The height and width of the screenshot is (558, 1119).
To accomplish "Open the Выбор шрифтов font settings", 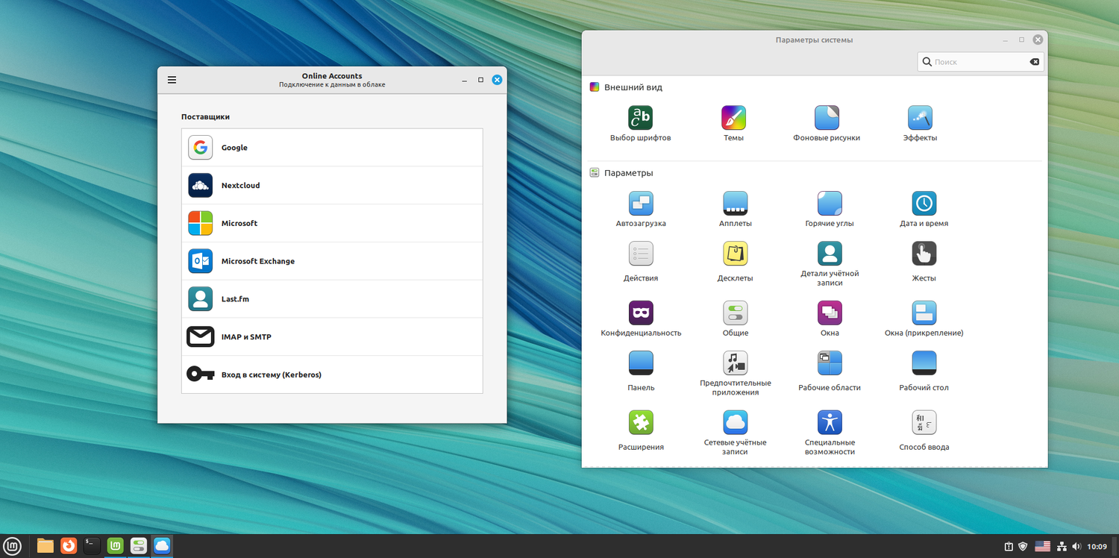I will pyautogui.click(x=640, y=118).
